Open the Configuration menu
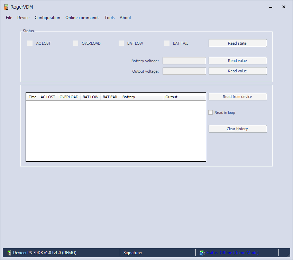This screenshot has width=293, height=260. [47, 18]
